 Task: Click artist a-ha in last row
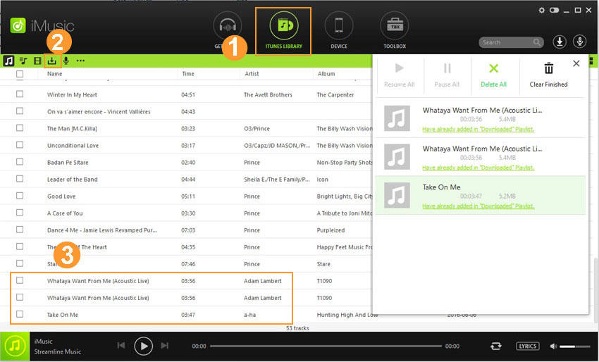250,315
